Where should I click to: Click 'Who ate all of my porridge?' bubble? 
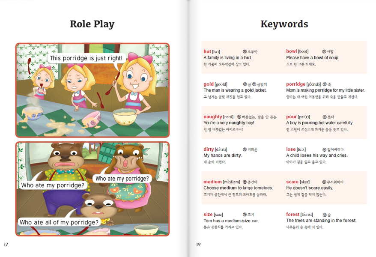(x=59, y=222)
